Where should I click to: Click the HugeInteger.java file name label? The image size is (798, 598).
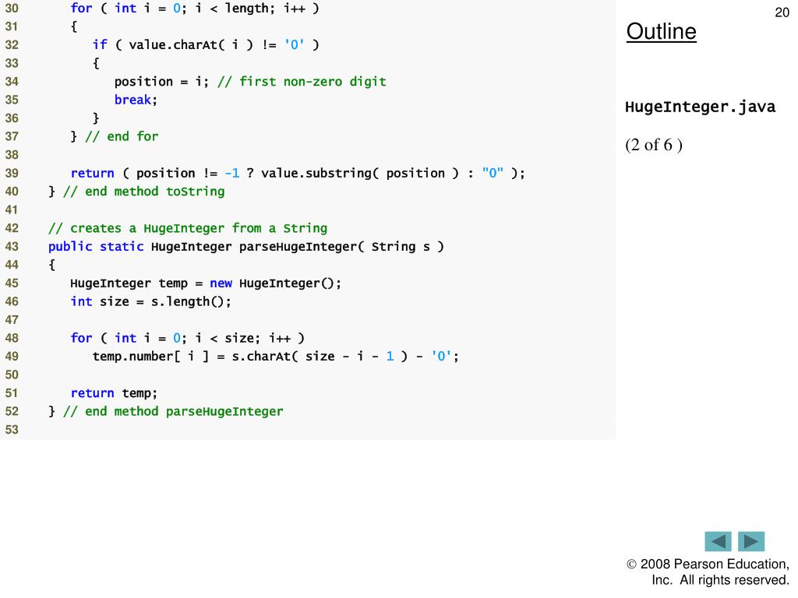coord(701,107)
